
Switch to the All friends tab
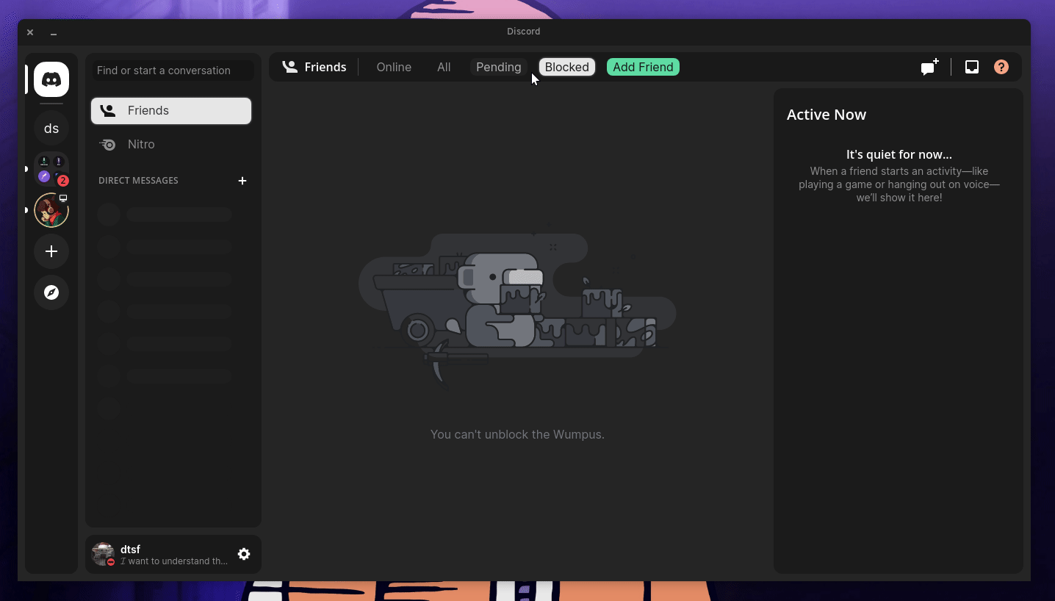click(444, 67)
